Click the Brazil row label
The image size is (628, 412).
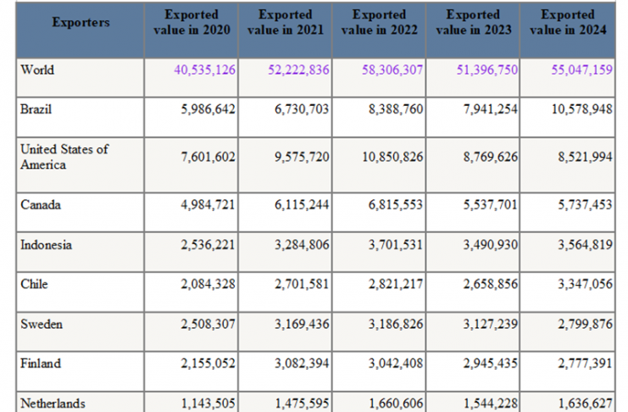point(37,109)
